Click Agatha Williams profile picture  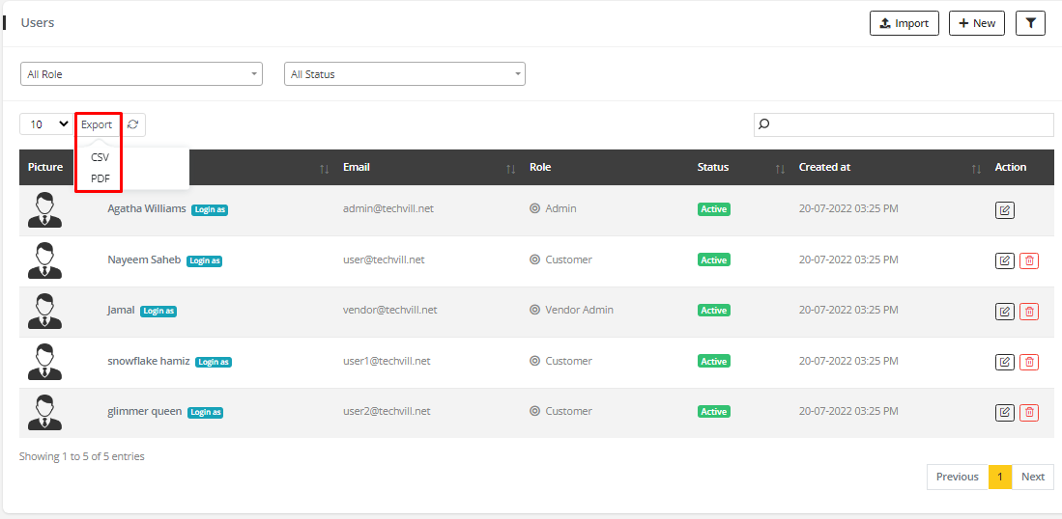44,210
